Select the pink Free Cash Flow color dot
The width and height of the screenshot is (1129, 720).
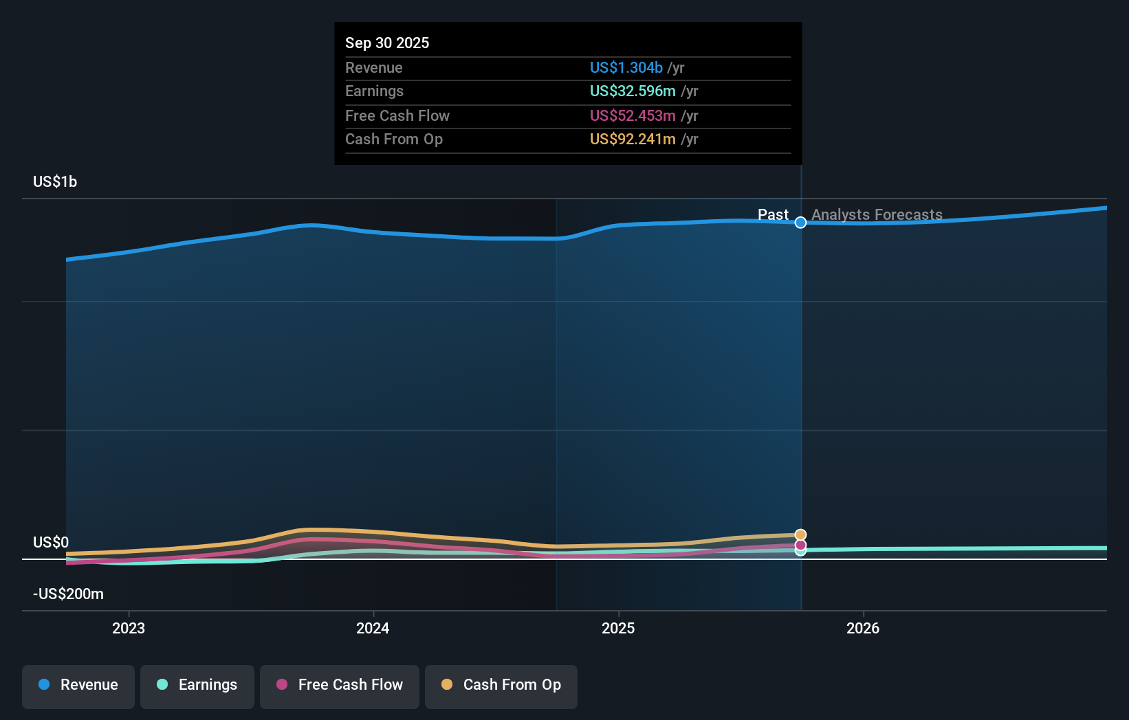[282, 685]
